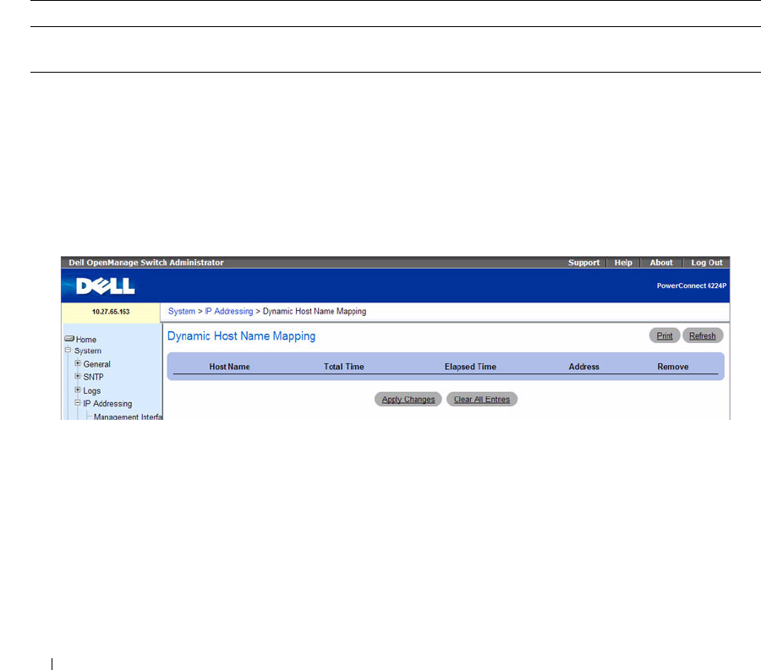761x670 pixels.
Task: Follow the System breadcrumb link
Action: [x=182, y=311]
